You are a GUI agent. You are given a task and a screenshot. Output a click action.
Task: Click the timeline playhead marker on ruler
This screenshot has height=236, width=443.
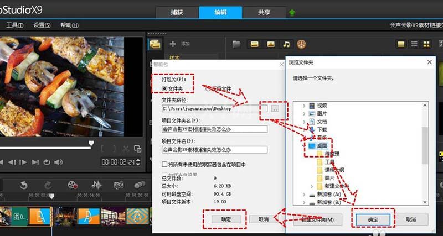(51, 196)
